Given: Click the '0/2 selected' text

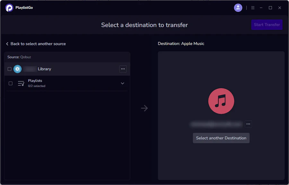Looking at the screenshot, I should [x=37, y=86].
